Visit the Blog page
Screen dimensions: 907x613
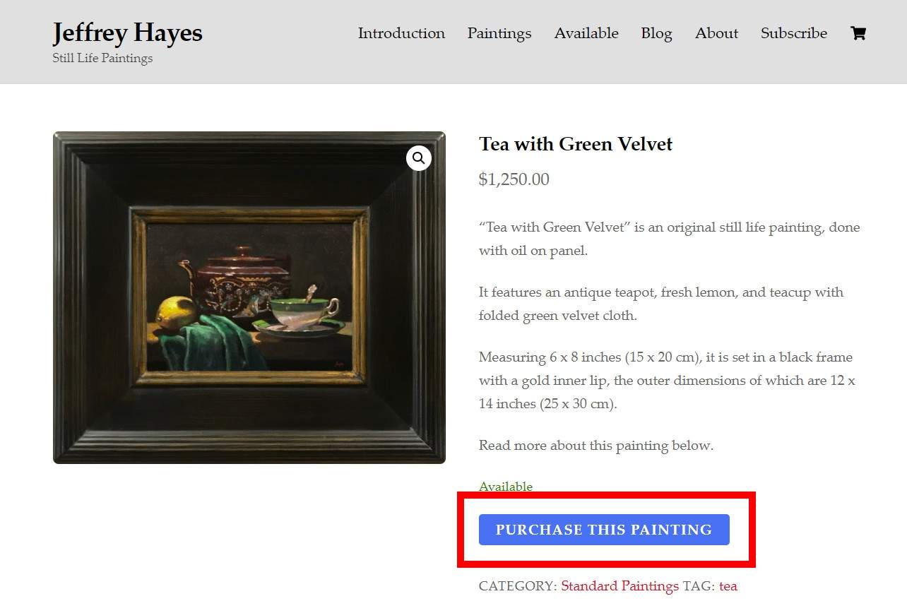(x=656, y=33)
